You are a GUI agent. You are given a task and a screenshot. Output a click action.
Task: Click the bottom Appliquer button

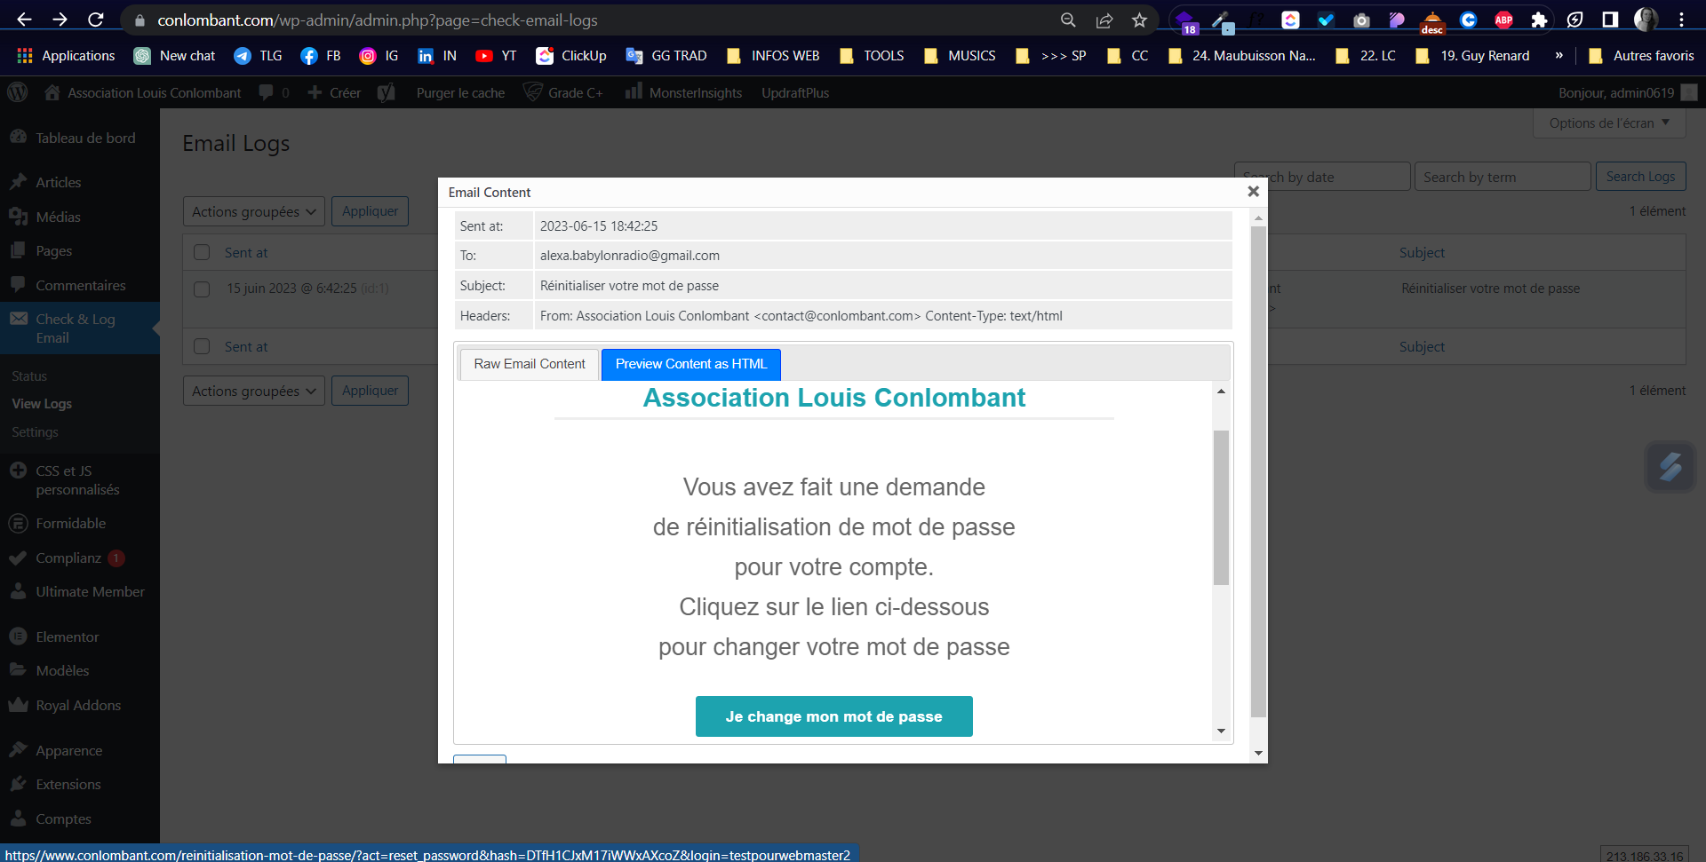click(x=370, y=391)
